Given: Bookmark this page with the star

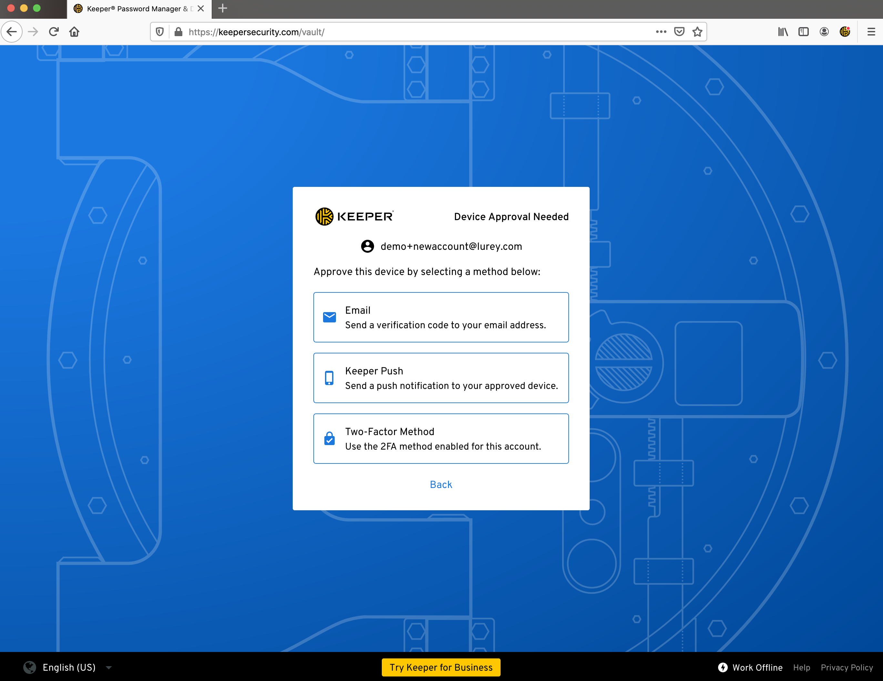Looking at the screenshot, I should (697, 32).
